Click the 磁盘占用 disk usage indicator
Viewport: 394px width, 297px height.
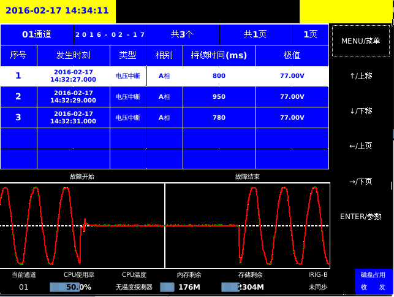pos(373,275)
